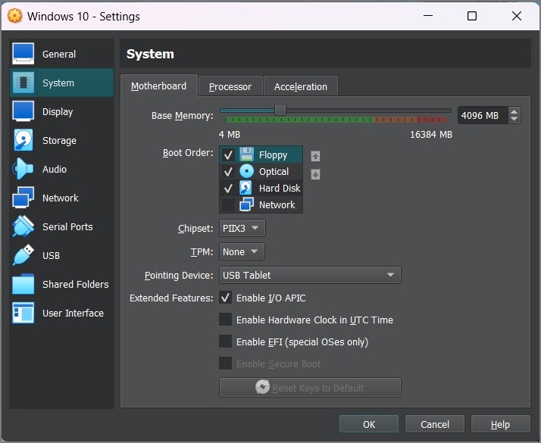This screenshot has width=541, height=443.
Task: Check Network in the boot order
Action: [x=228, y=204]
